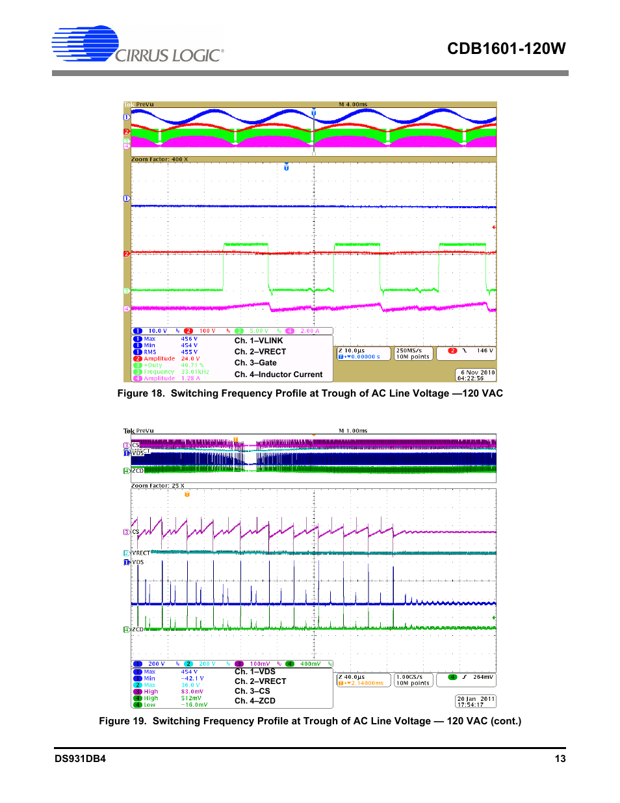
Task: Click the "M 4.00ms" timebase readout
Action: pyautogui.click(x=353, y=104)
